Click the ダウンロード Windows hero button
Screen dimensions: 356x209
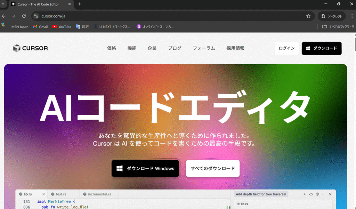145,168
